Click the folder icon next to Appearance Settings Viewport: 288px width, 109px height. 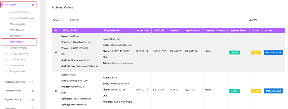pos(33,82)
